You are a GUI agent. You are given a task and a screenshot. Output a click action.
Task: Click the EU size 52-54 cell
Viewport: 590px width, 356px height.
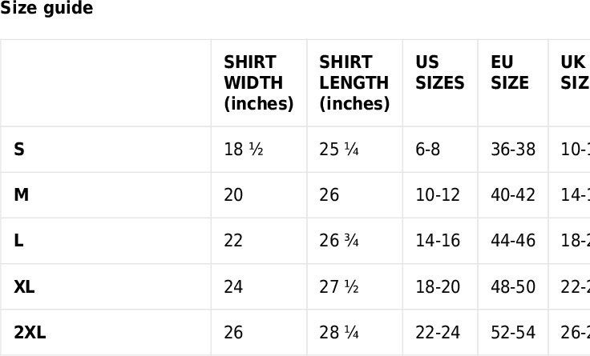(513, 333)
